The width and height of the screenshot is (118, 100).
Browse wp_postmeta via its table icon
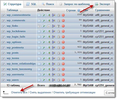coord(39,47)
